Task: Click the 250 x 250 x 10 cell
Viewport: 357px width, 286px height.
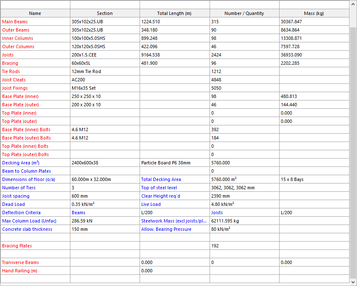Action: [105, 96]
